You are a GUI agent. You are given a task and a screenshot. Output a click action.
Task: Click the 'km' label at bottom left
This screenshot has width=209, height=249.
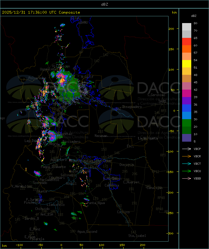point(4,246)
